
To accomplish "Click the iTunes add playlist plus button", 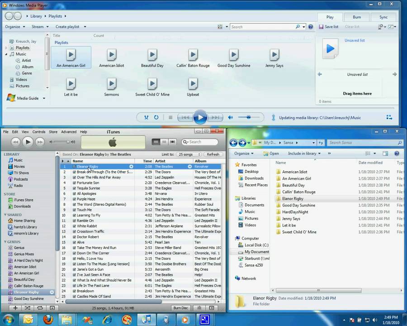I will pyautogui.click(x=15, y=308).
